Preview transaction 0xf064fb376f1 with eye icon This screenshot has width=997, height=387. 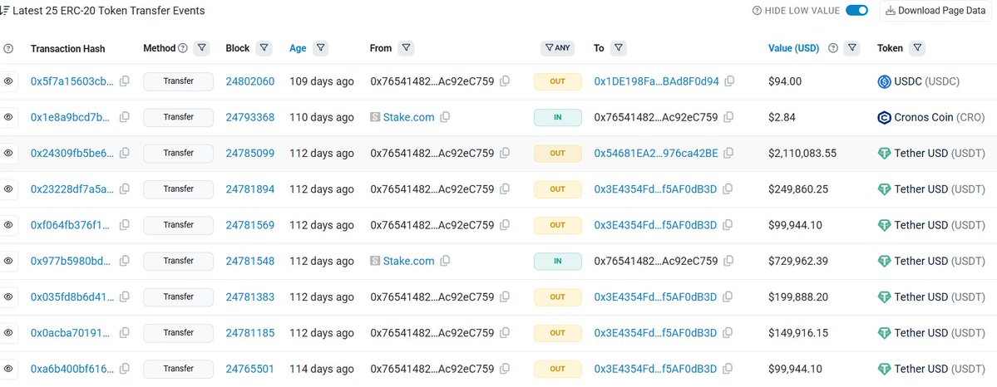click(8, 225)
